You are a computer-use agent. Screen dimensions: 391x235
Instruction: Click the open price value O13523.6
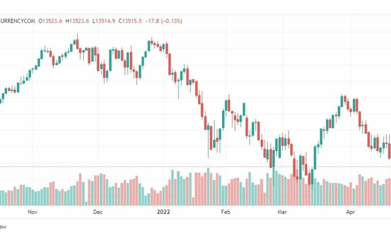[x=50, y=21]
